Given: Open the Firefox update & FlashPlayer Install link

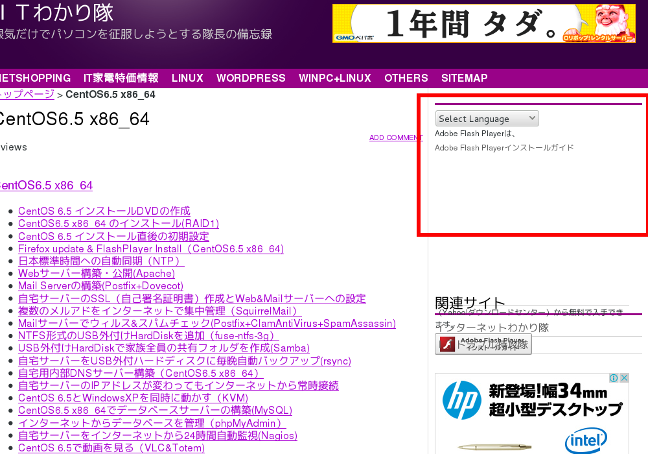Looking at the screenshot, I should [x=150, y=249].
